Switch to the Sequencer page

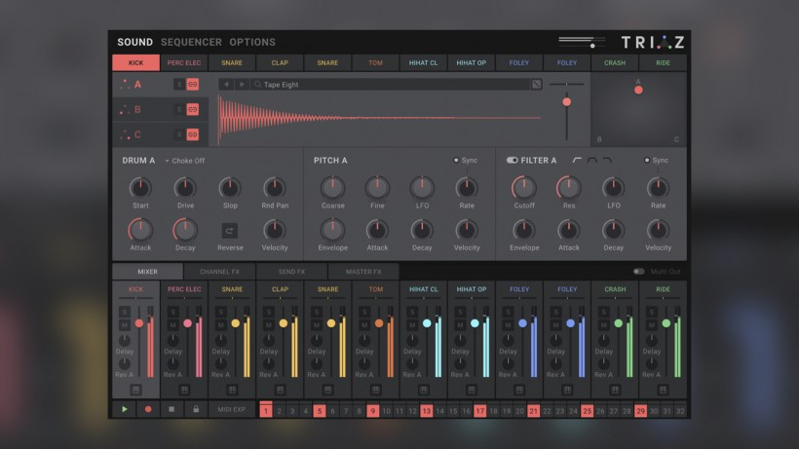pos(191,42)
